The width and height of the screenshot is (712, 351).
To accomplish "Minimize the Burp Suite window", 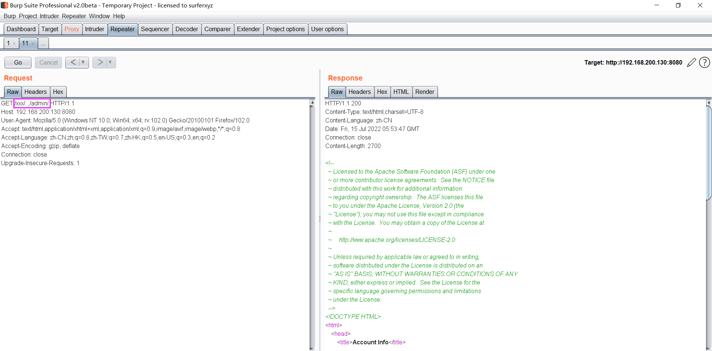I will pyautogui.click(x=657, y=5).
